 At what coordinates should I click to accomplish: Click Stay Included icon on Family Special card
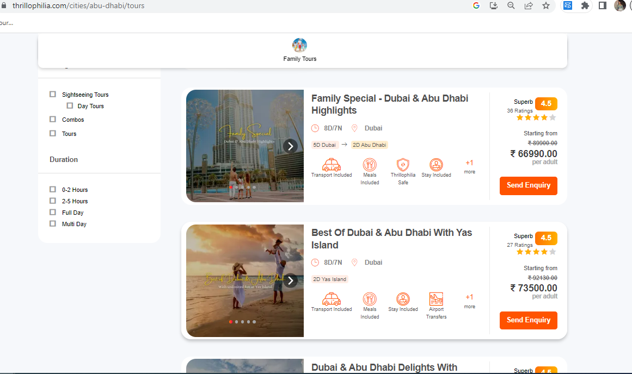(436, 165)
